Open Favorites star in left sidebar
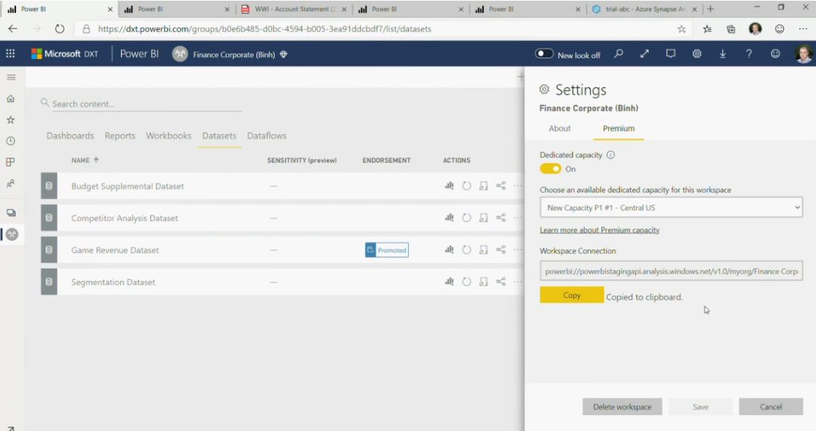This screenshot has width=816, height=431. pos(11,120)
